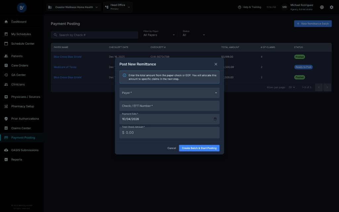
Task: Click the QA Center history icon
Action: (x=6, y=75)
